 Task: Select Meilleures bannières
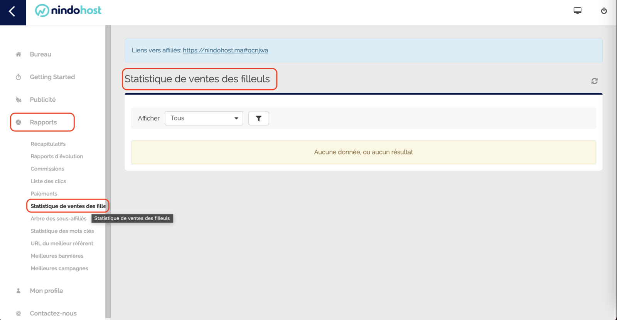pyautogui.click(x=57, y=256)
